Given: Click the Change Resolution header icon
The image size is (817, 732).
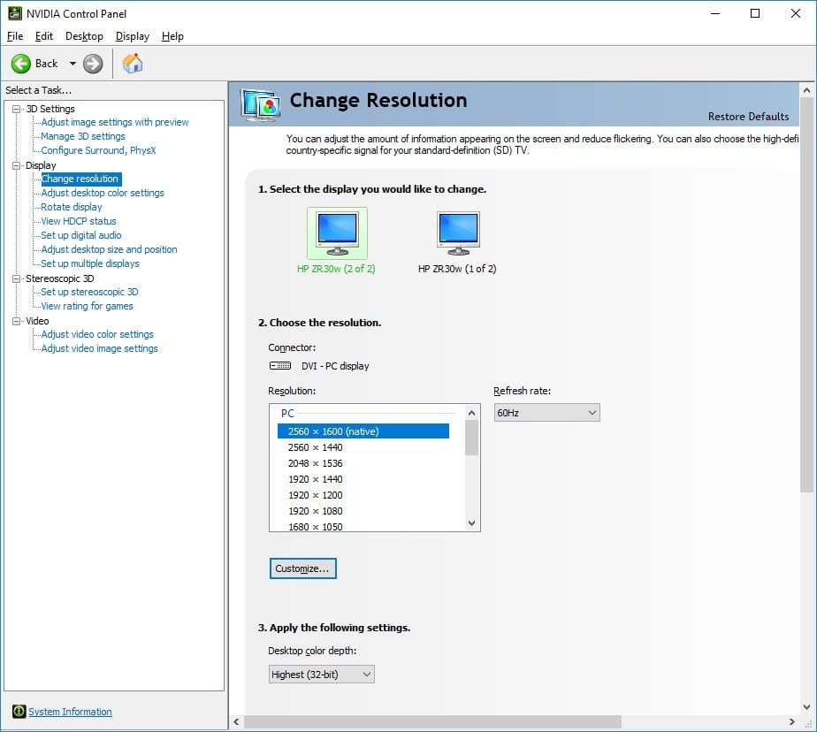Looking at the screenshot, I should (x=261, y=104).
